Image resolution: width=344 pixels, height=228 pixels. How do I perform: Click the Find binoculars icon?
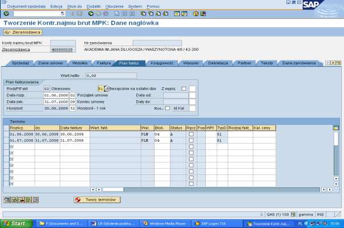point(124,14)
